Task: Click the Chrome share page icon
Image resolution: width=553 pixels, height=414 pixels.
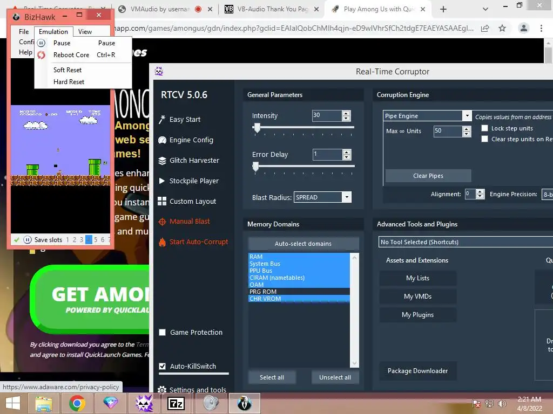Action: [485, 28]
